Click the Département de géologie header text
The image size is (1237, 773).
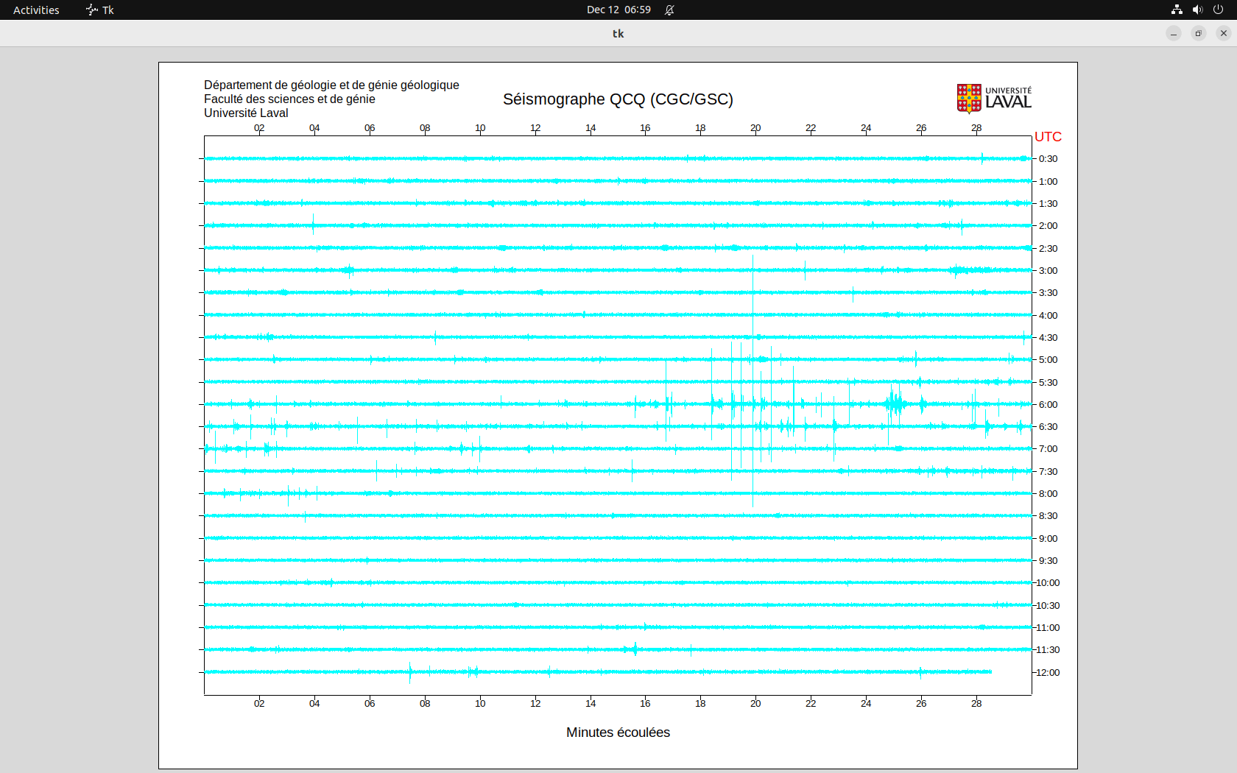[331, 85]
